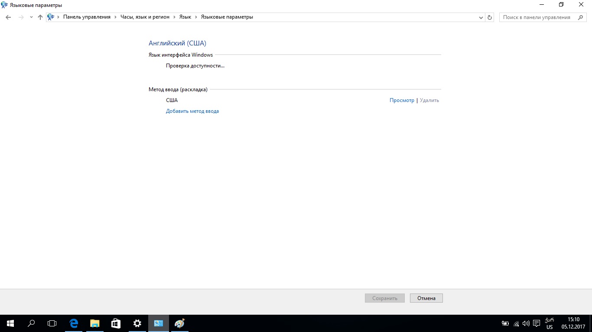Viewport: 592px width, 332px height.
Task: Click Добавить метод ввода link
Action: (x=192, y=111)
